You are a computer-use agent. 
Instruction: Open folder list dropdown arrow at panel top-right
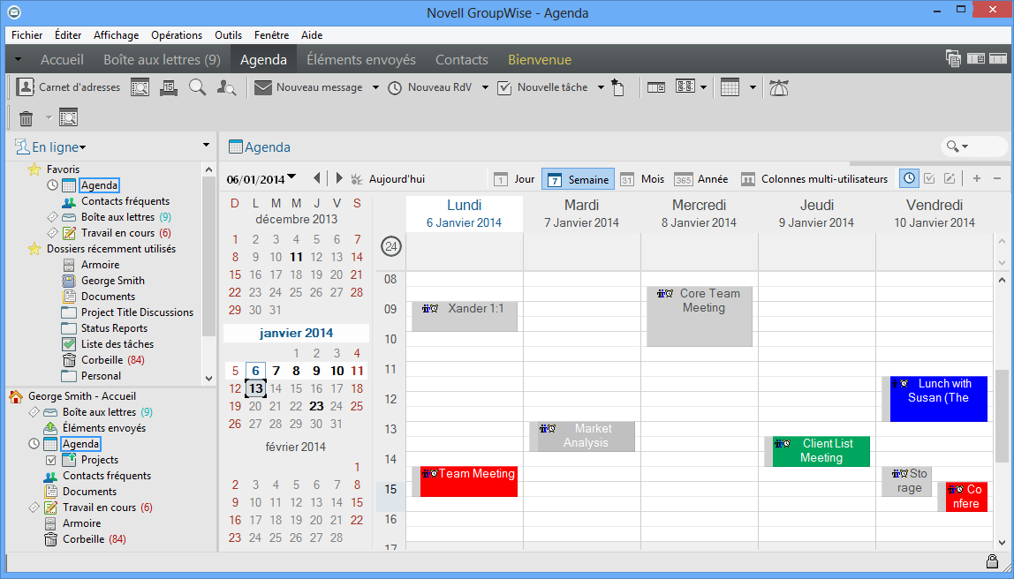(207, 146)
